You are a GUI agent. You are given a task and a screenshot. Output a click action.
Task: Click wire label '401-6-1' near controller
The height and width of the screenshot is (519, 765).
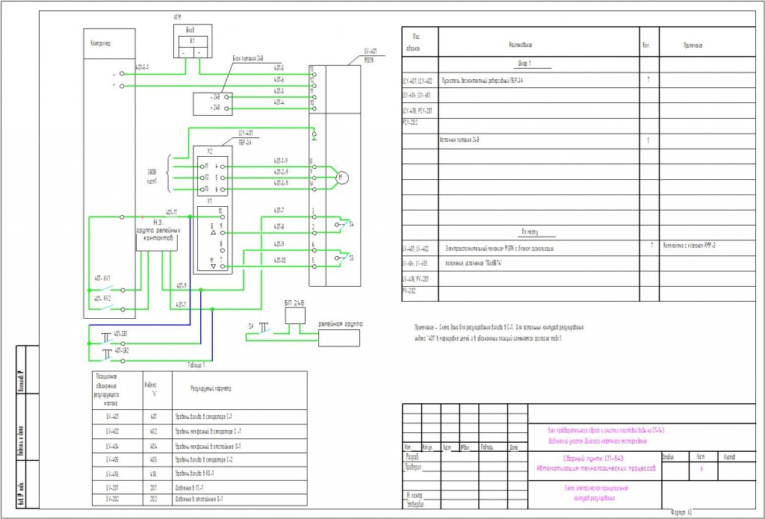coord(141,68)
